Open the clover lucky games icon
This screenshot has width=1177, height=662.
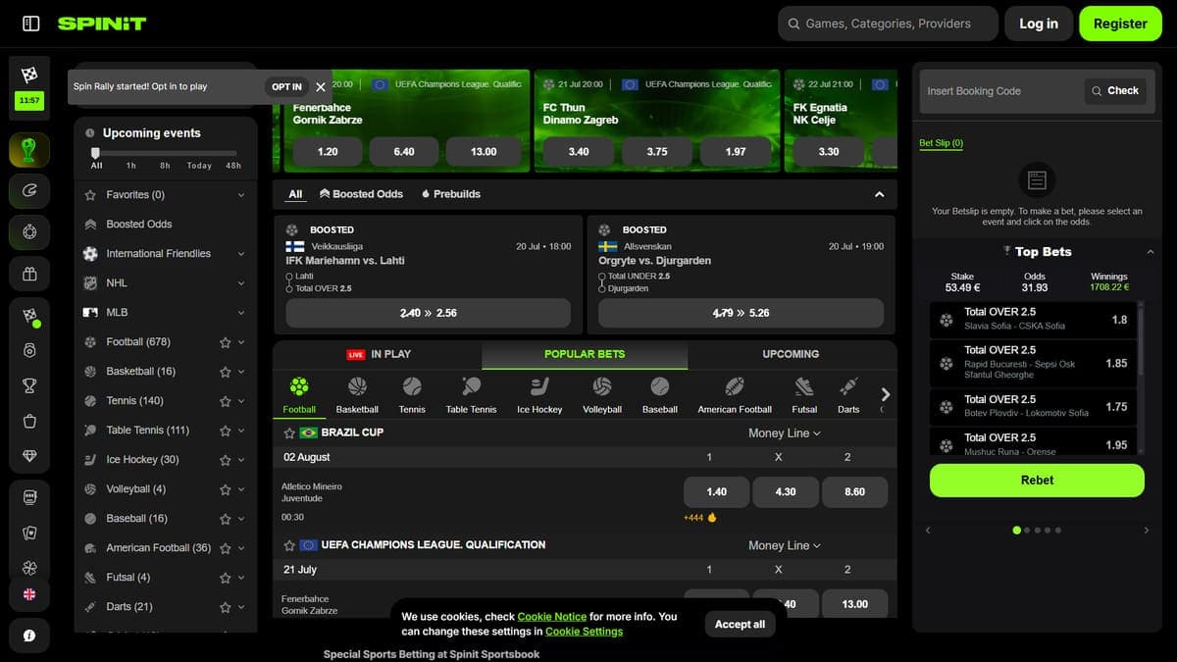[29, 568]
